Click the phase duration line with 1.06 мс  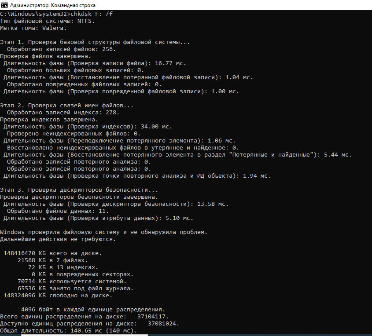point(119,141)
